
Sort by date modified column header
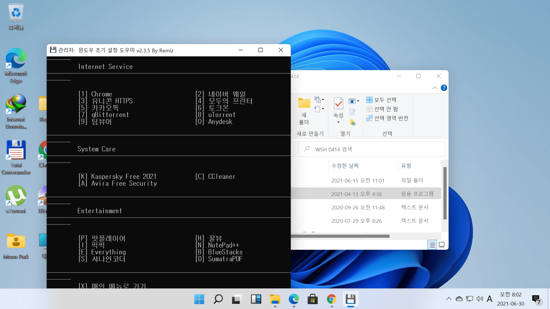[x=363, y=165]
